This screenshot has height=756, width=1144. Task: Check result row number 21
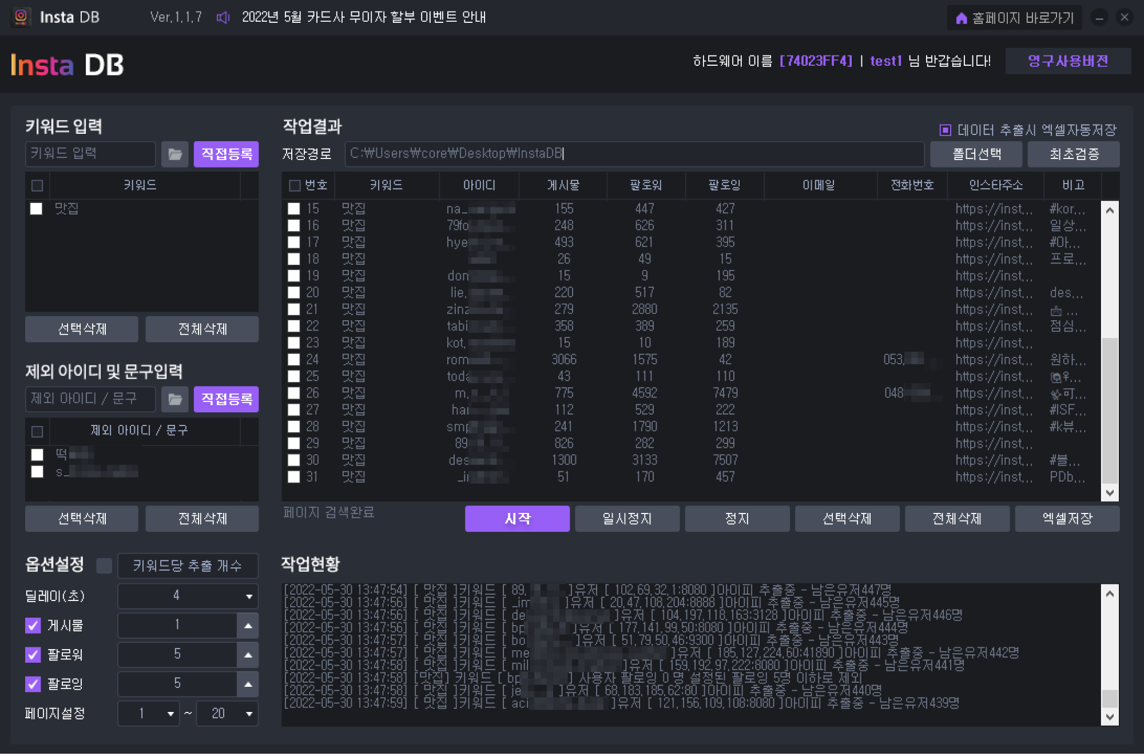tap(294, 309)
